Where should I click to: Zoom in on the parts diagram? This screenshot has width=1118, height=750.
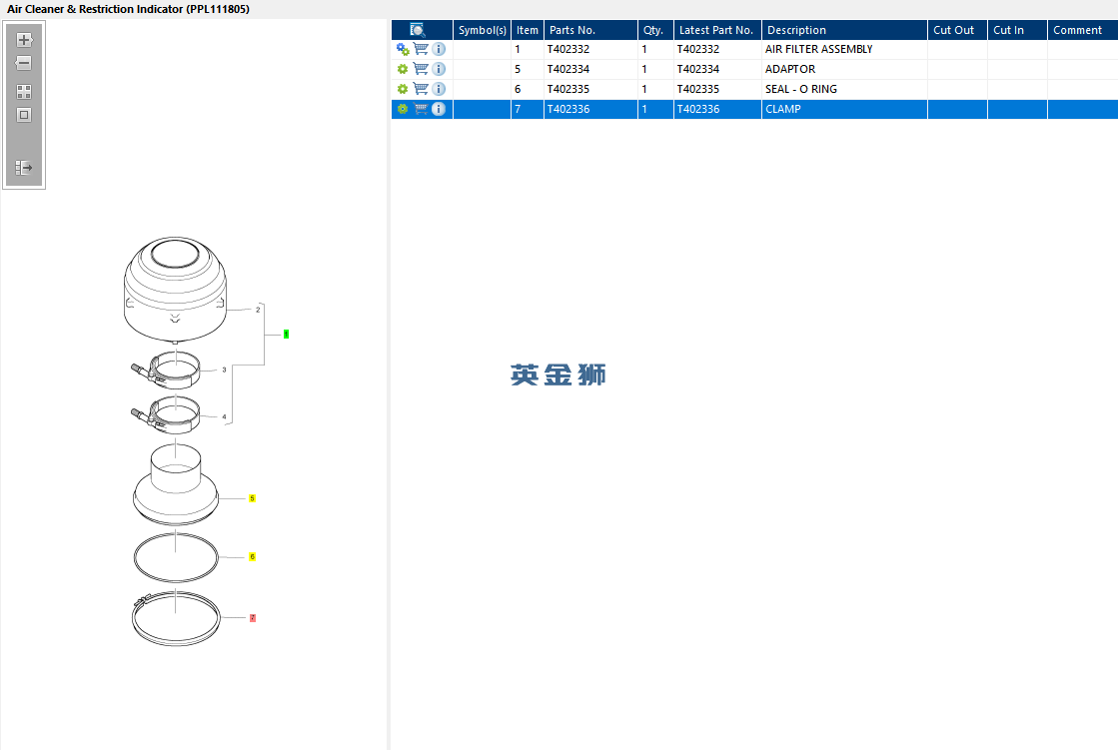point(24,40)
